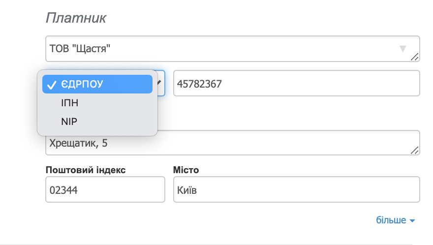Click empty space left of більше link
This screenshot has width=433, height=245.
pyautogui.click(x=221, y=220)
